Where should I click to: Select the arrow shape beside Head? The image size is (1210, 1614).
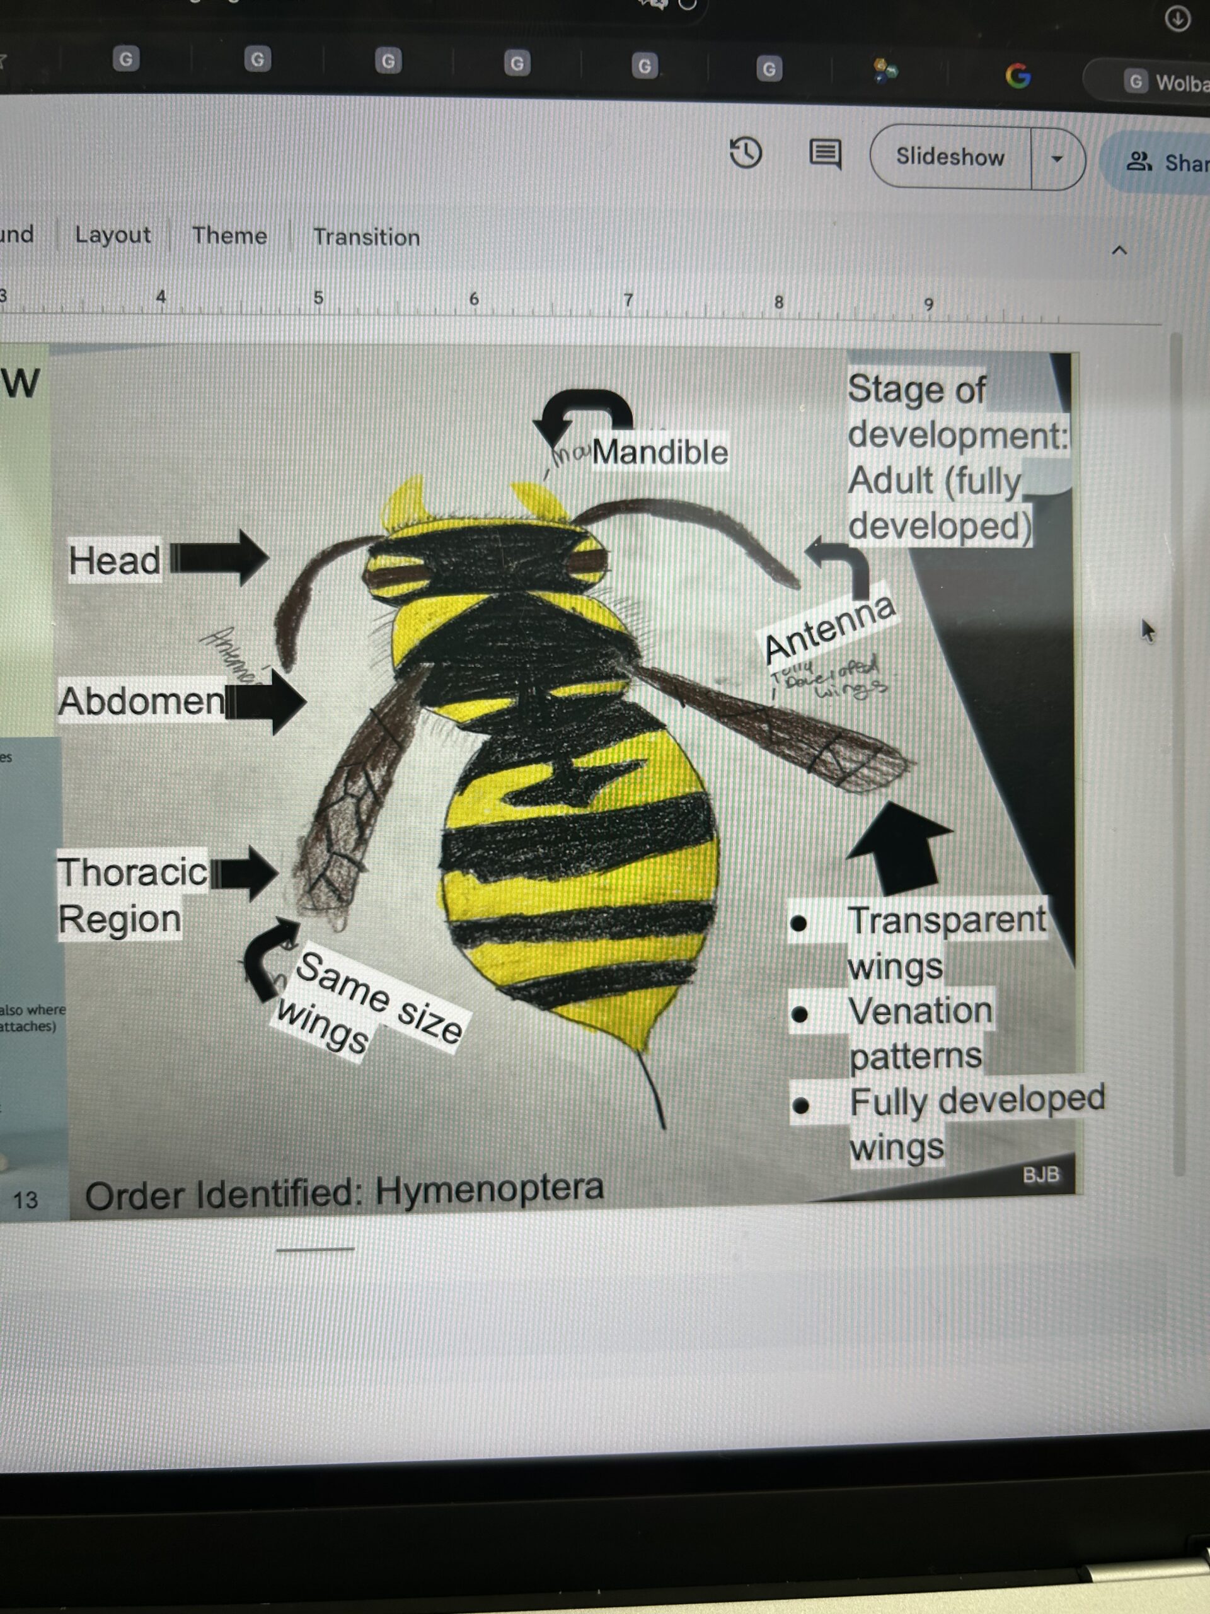pos(221,558)
